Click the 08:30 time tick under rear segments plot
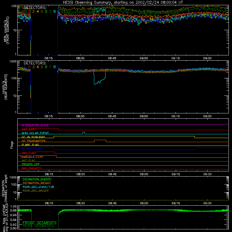 80,116
